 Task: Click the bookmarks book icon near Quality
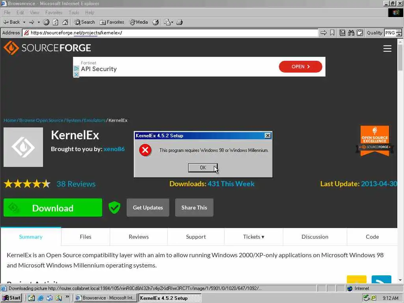tap(342, 33)
